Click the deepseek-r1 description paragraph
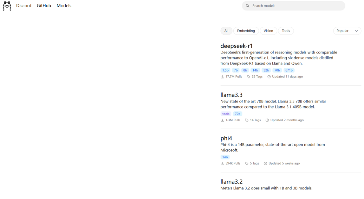This screenshot has width=364, height=199. tap(279, 58)
